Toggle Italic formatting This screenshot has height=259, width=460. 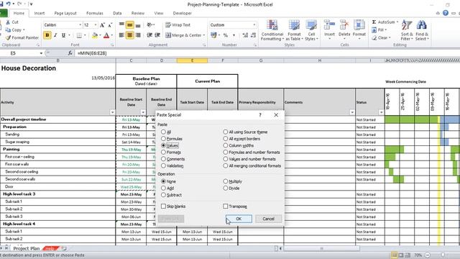coord(55,35)
